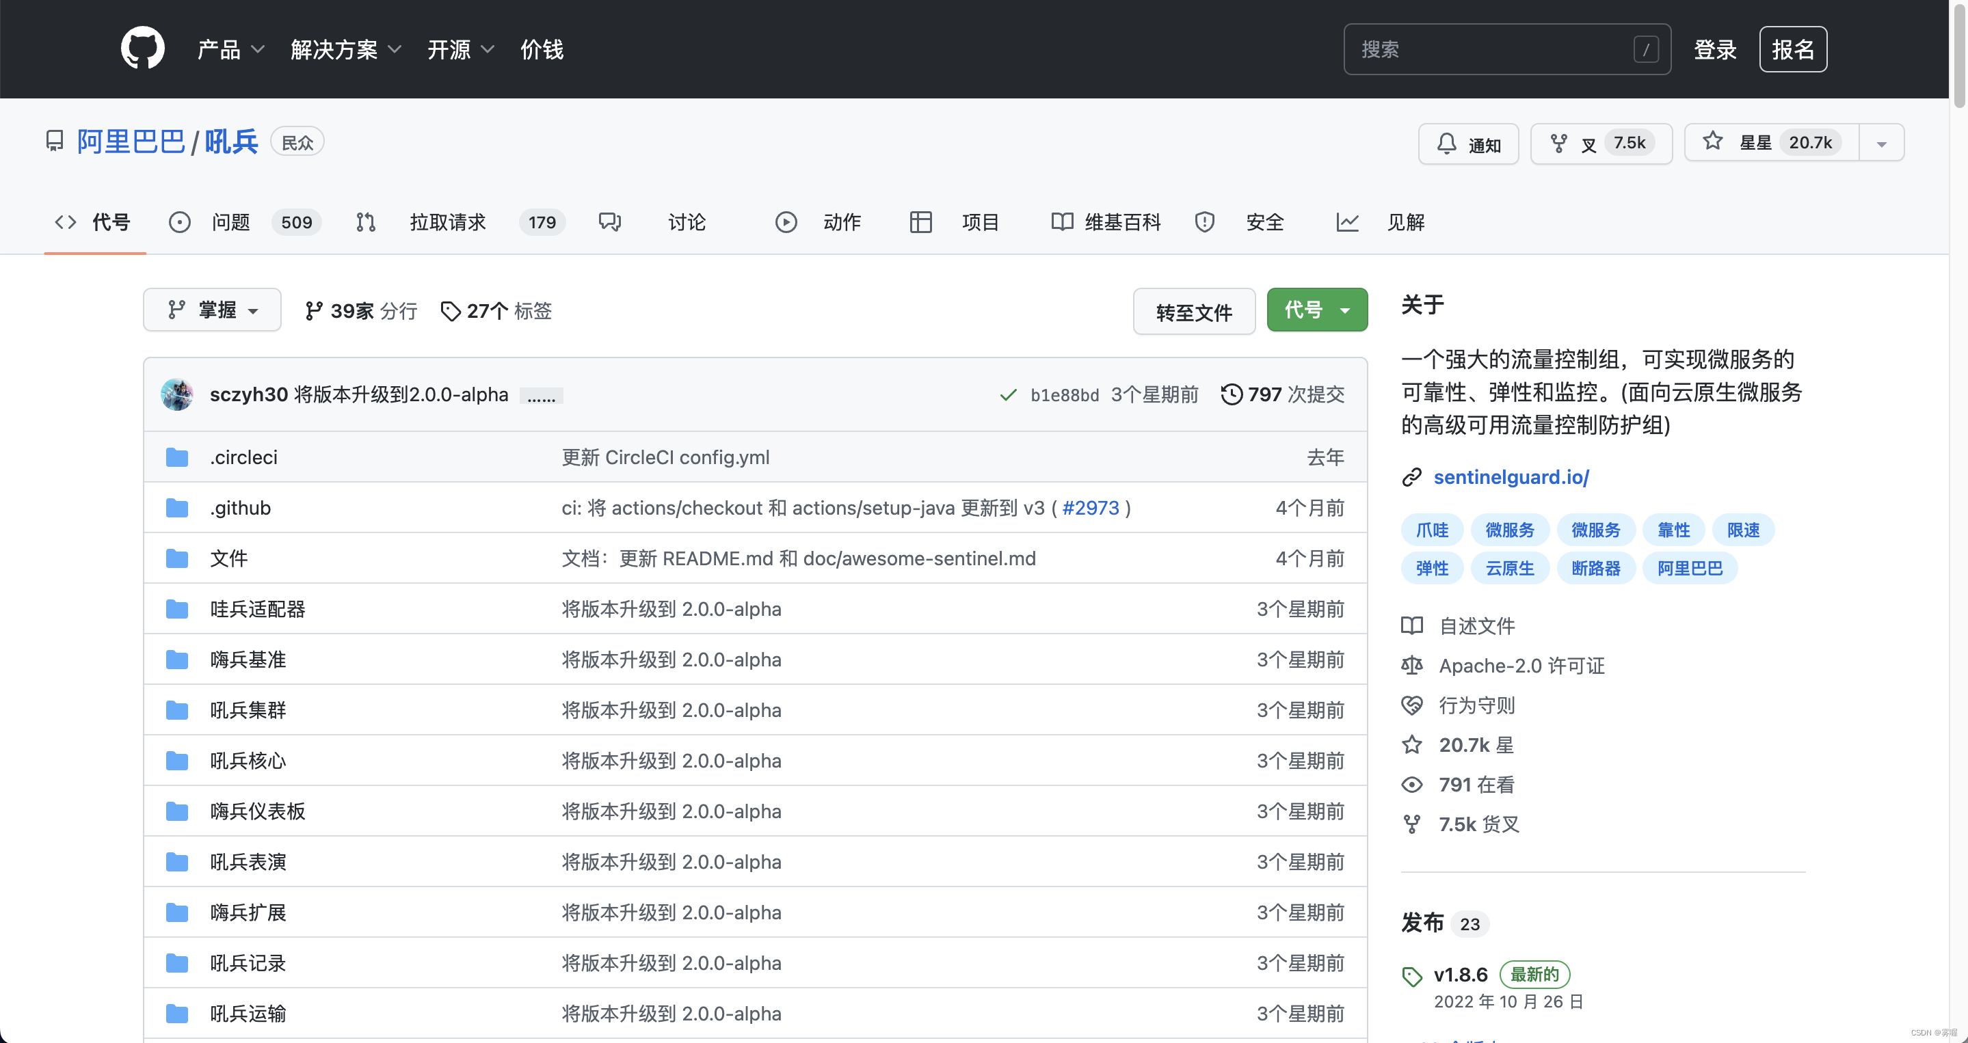Switch to the 拉取请求 tab
The height and width of the screenshot is (1043, 1968).
[x=447, y=222]
